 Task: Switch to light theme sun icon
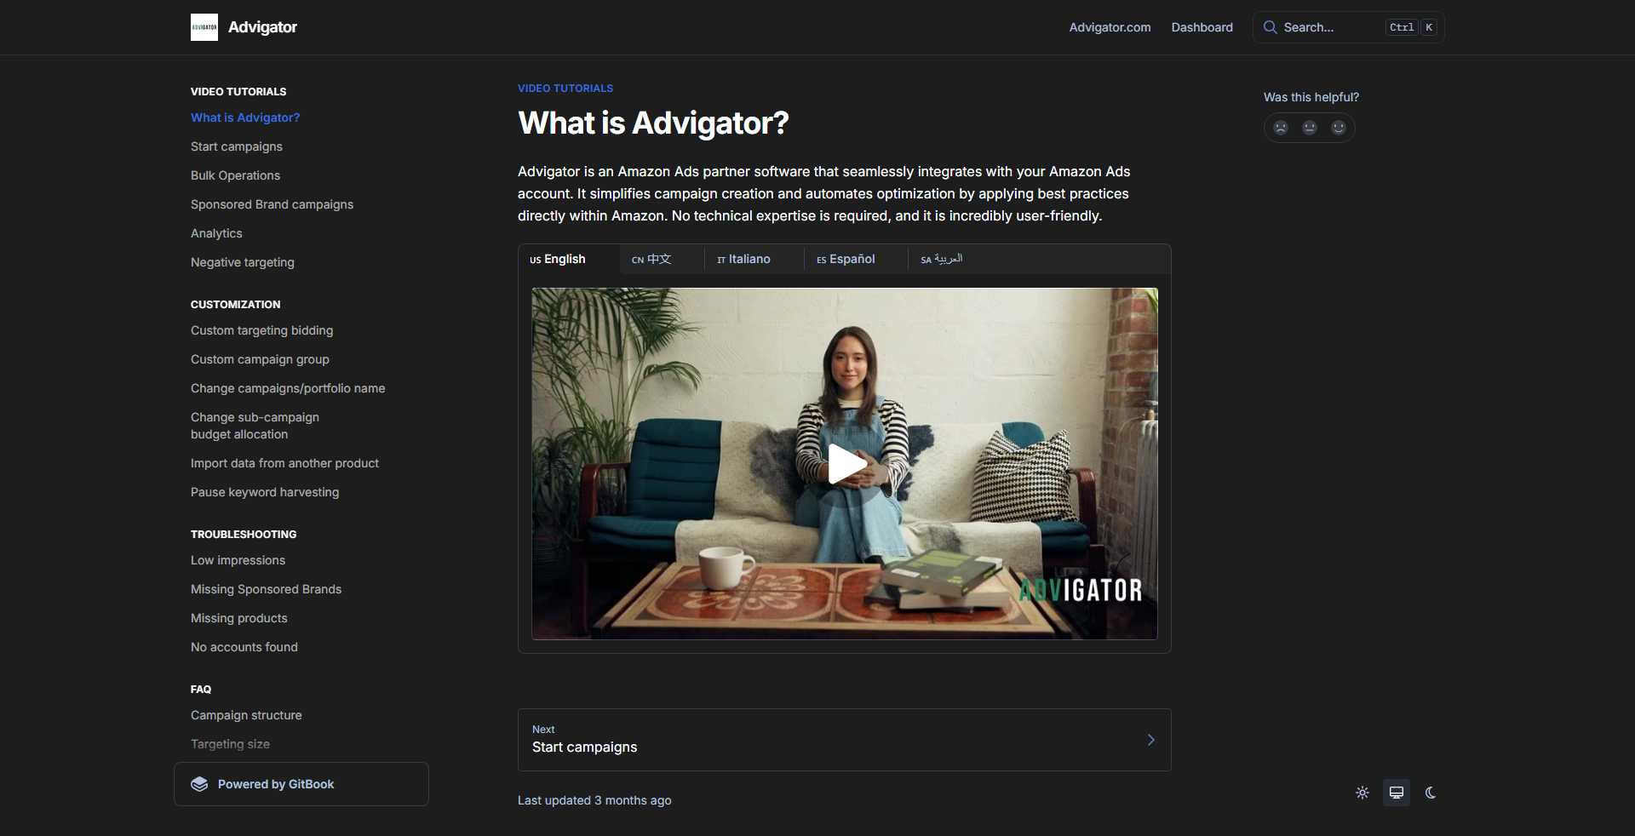pos(1362,793)
